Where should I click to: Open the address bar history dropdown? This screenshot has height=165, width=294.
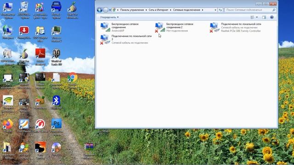[215, 10]
